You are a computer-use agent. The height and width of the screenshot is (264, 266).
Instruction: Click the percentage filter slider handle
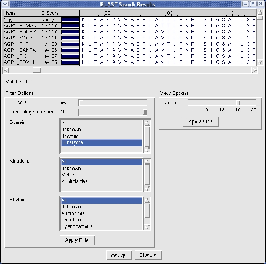[x=145, y=112]
